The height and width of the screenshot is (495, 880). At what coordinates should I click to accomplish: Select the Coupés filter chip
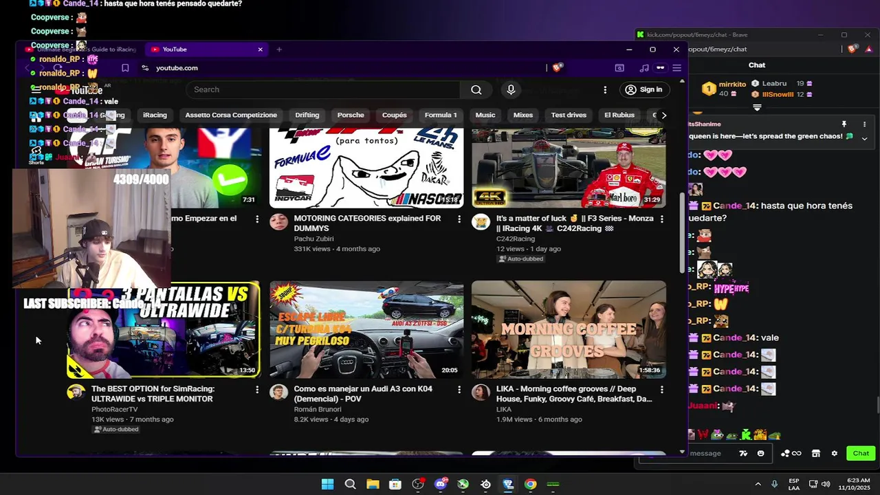click(x=395, y=115)
